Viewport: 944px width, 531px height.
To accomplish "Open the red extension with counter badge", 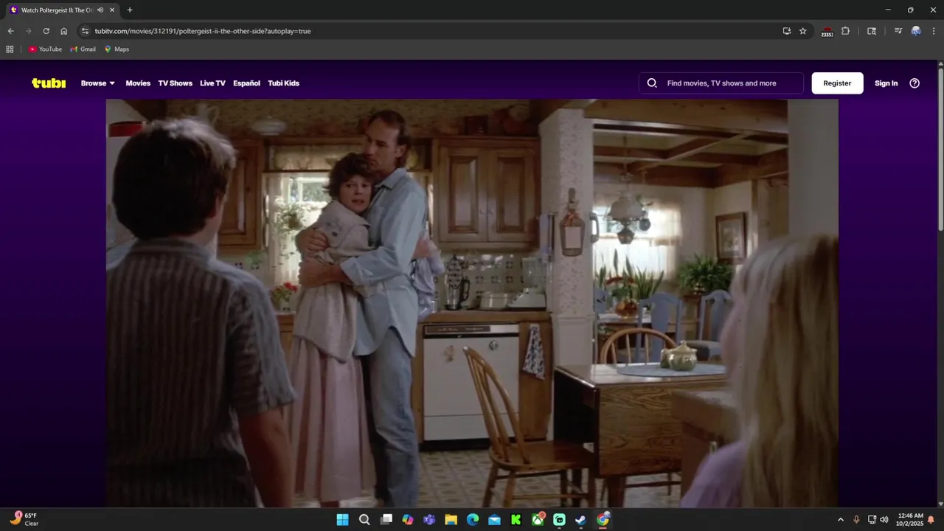I will click(x=827, y=32).
